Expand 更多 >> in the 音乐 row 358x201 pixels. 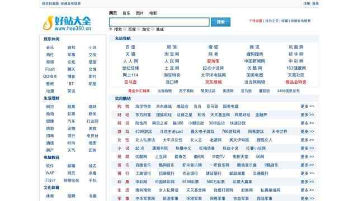tap(307, 165)
